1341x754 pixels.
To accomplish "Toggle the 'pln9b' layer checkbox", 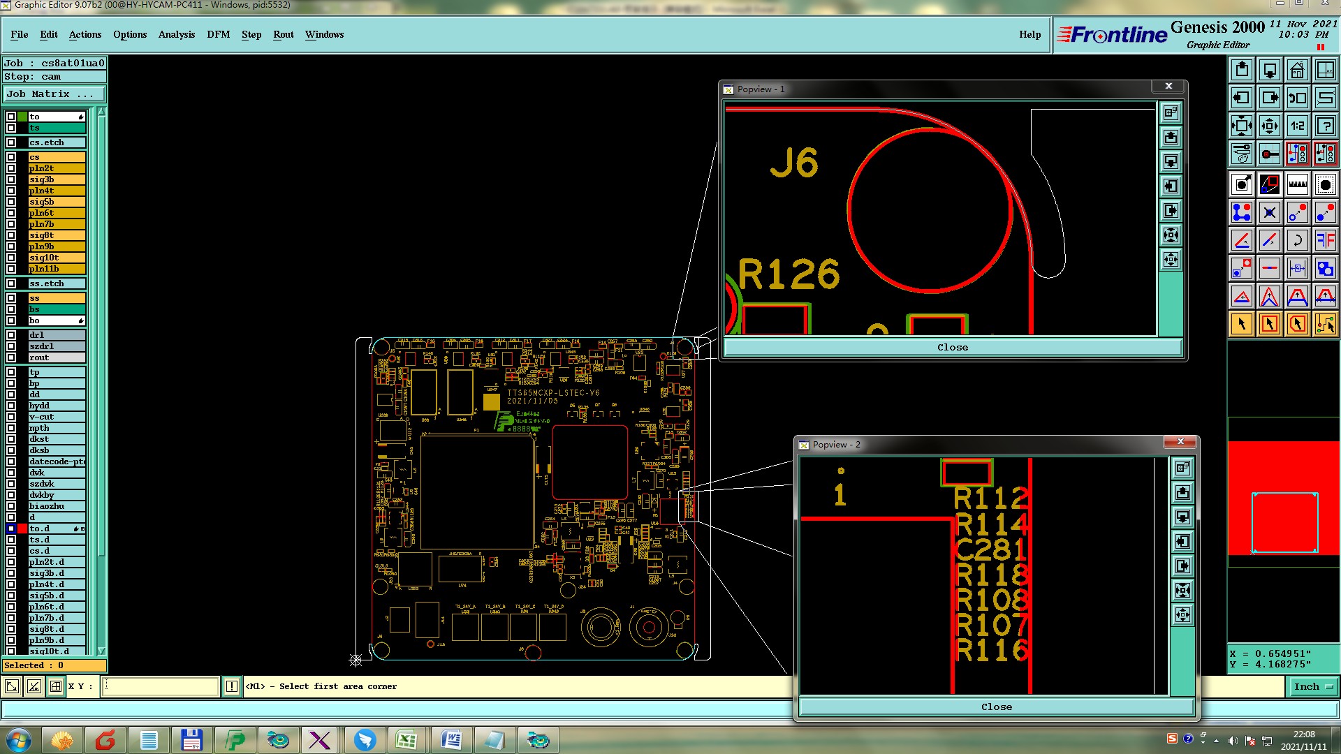I will point(11,246).
